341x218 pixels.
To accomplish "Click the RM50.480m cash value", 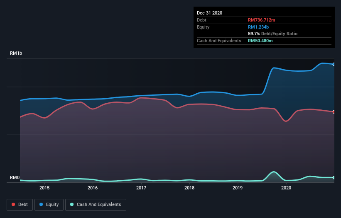I will point(260,41).
